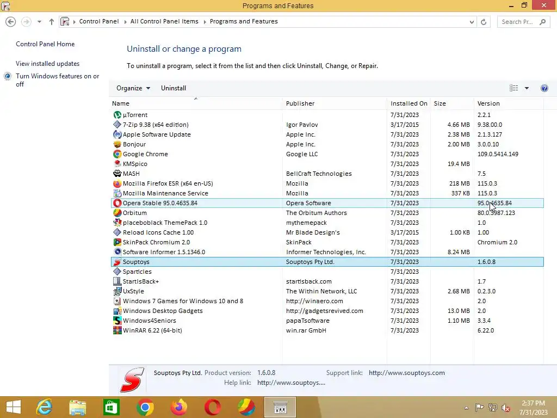Click the µTorrent program icon
This screenshot has width=557, height=418.
click(x=117, y=115)
